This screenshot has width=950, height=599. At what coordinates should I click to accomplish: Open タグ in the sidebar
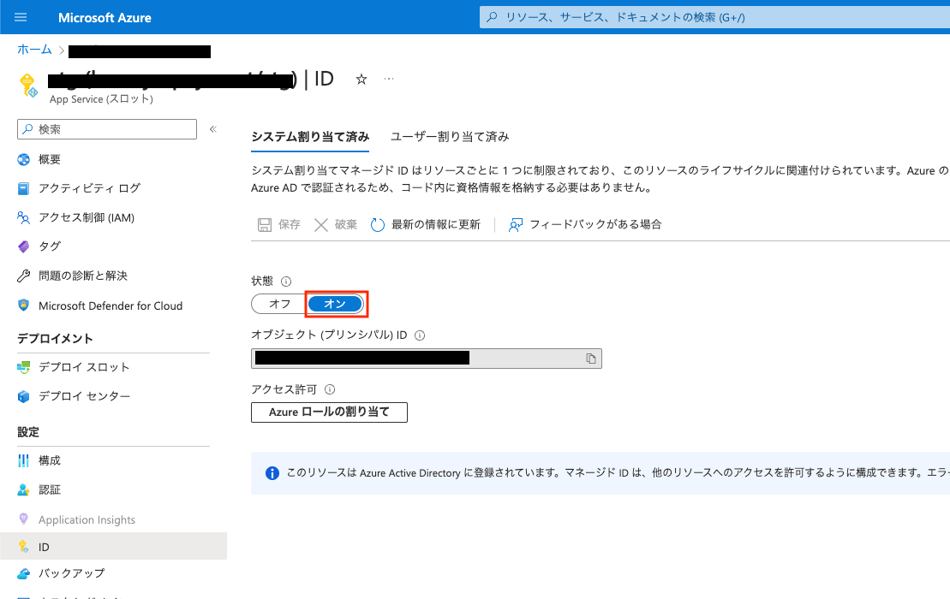click(50, 246)
